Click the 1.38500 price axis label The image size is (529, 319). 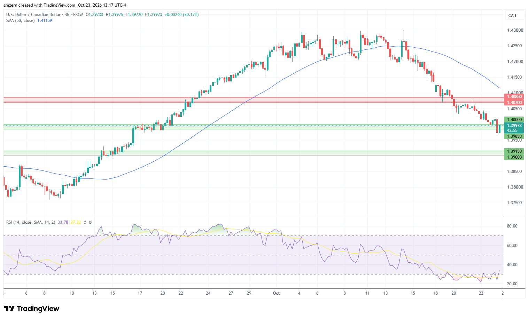point(515,172)
